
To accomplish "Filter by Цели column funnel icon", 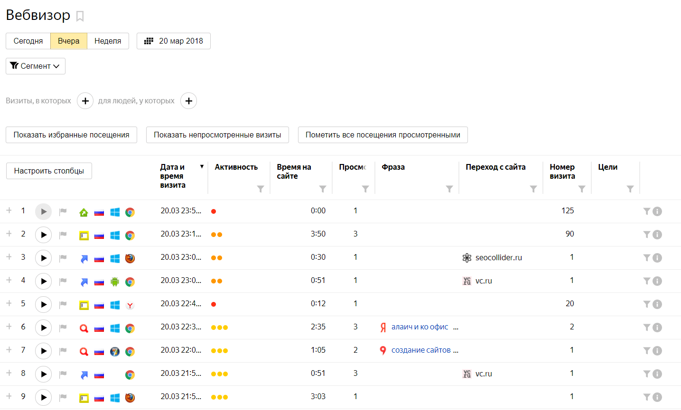I will [630, 189].
